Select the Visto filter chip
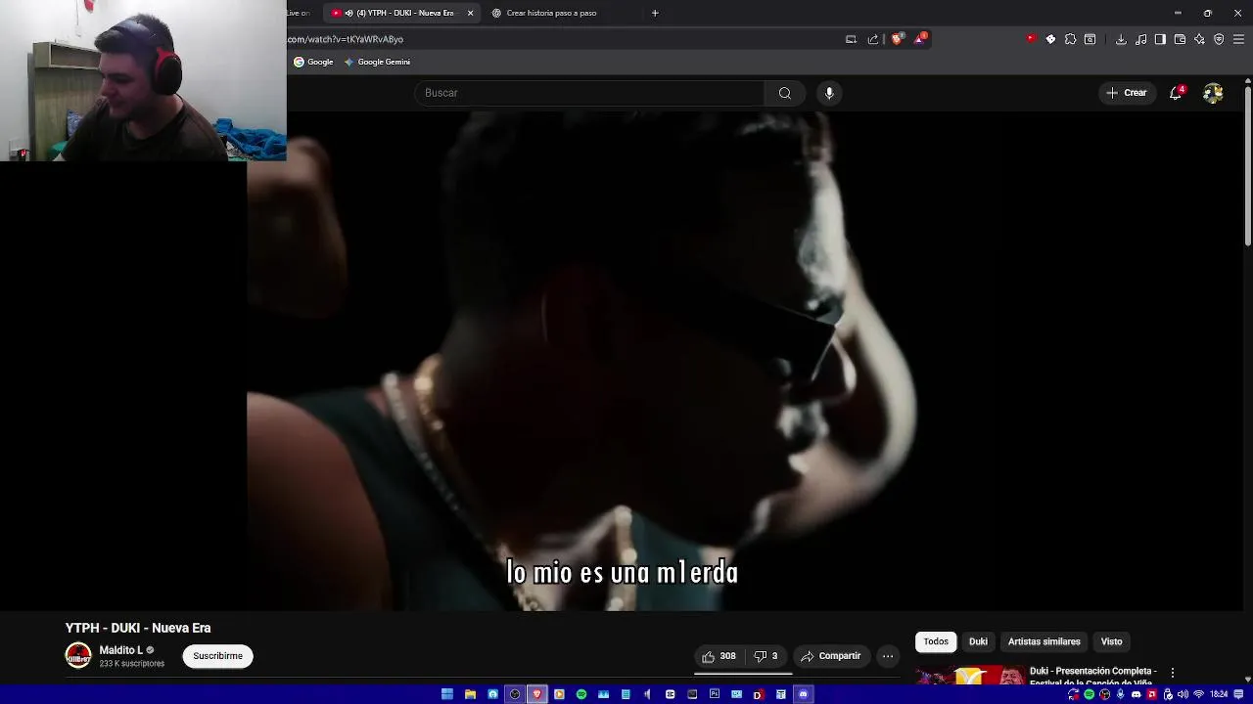Viewport: 1253px width, 704px height. click(x=1111, y=641)
